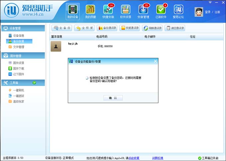
Task: Click 登录 / 注册 to log in or register
Action: pyautogui.click(x=212, y=12)
